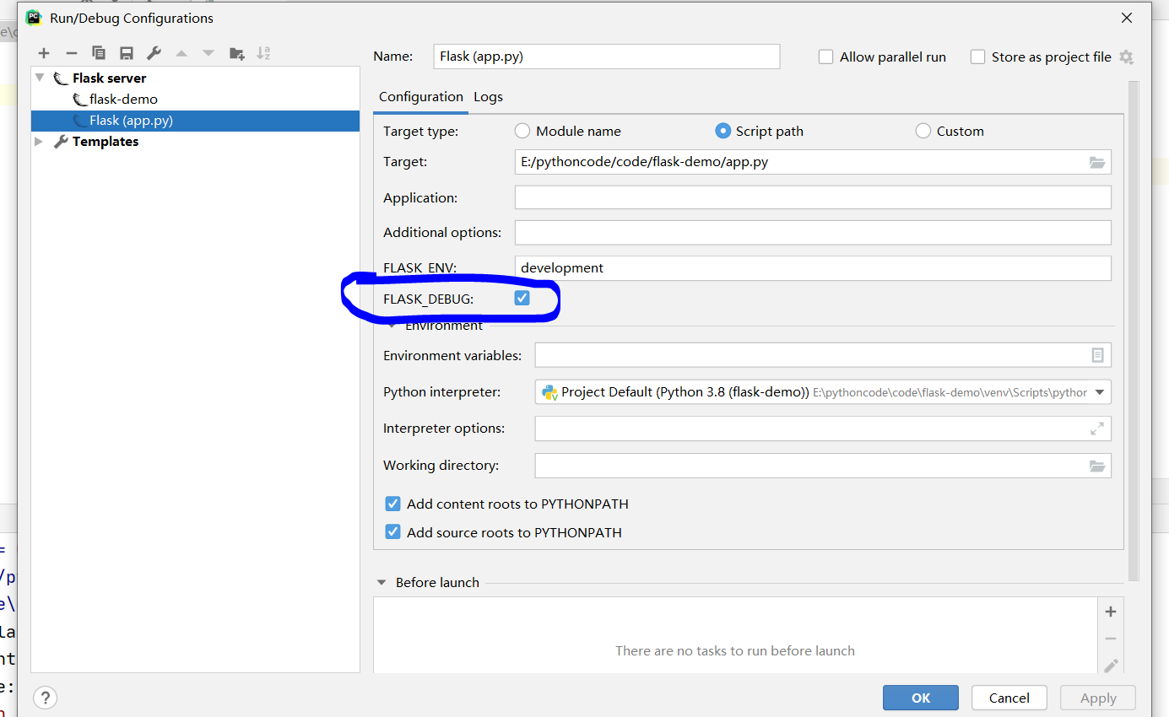Click the Cancel button
This screenshot has height=717, width=1169.
pyautogui.click(x=1009, y=698)
